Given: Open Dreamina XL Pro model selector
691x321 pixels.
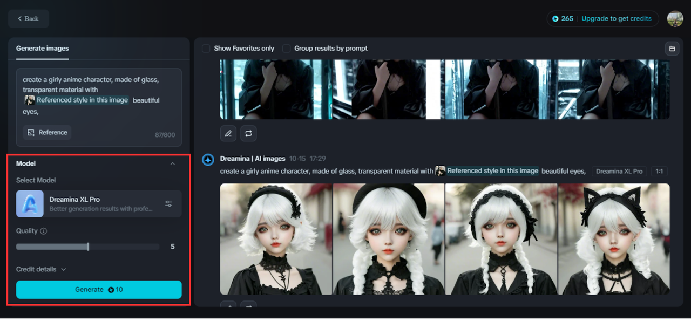Looking at the screenshot, I should 99,203.
